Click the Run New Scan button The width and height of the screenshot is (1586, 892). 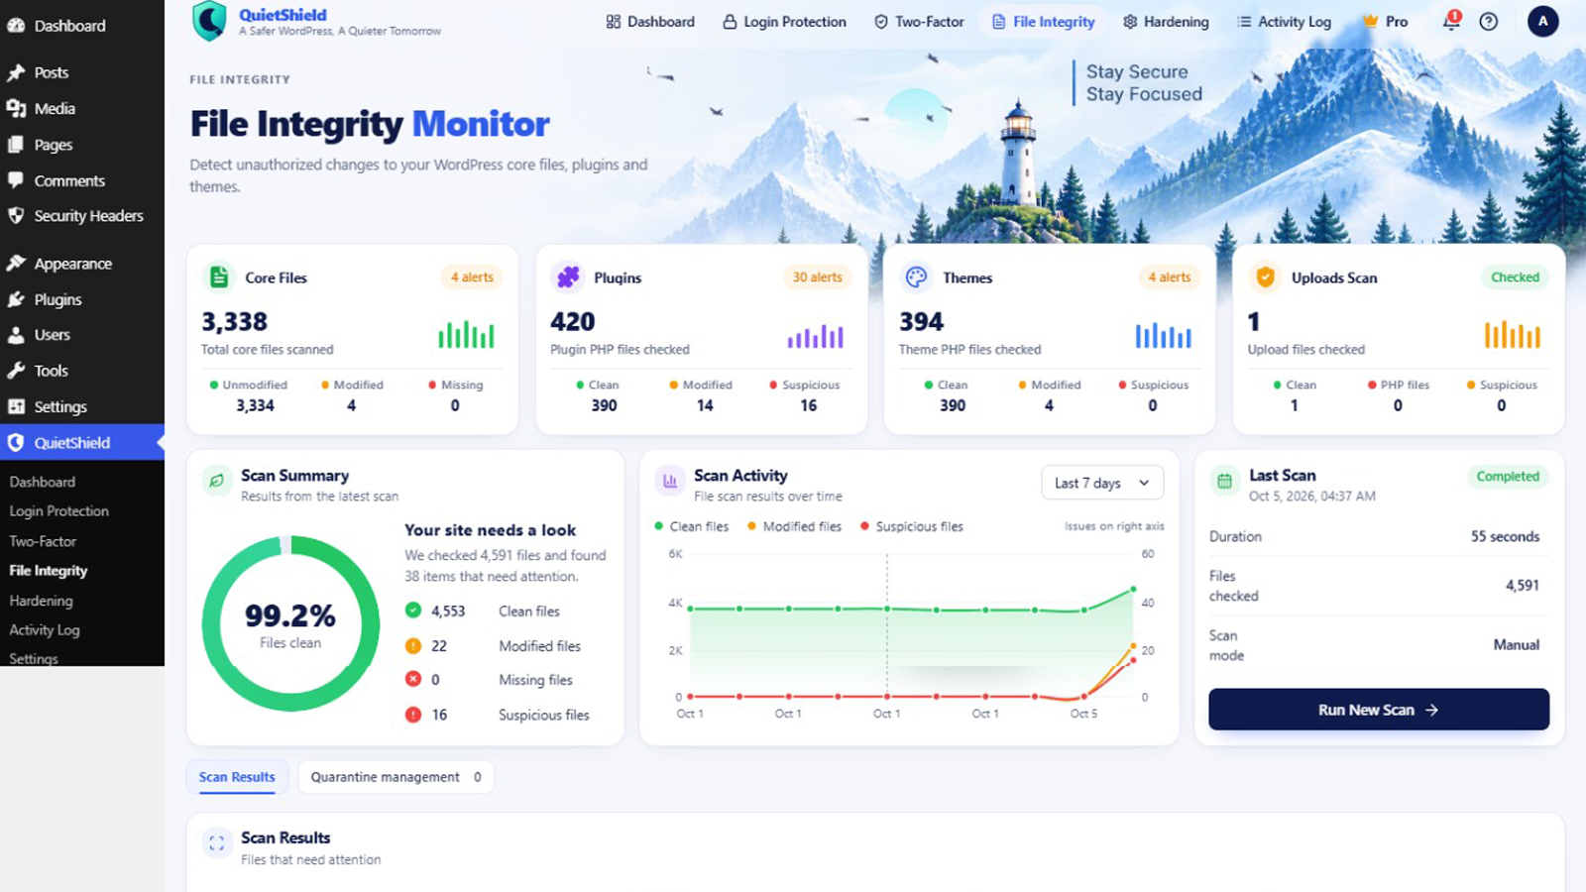(x=1379, y=710)
